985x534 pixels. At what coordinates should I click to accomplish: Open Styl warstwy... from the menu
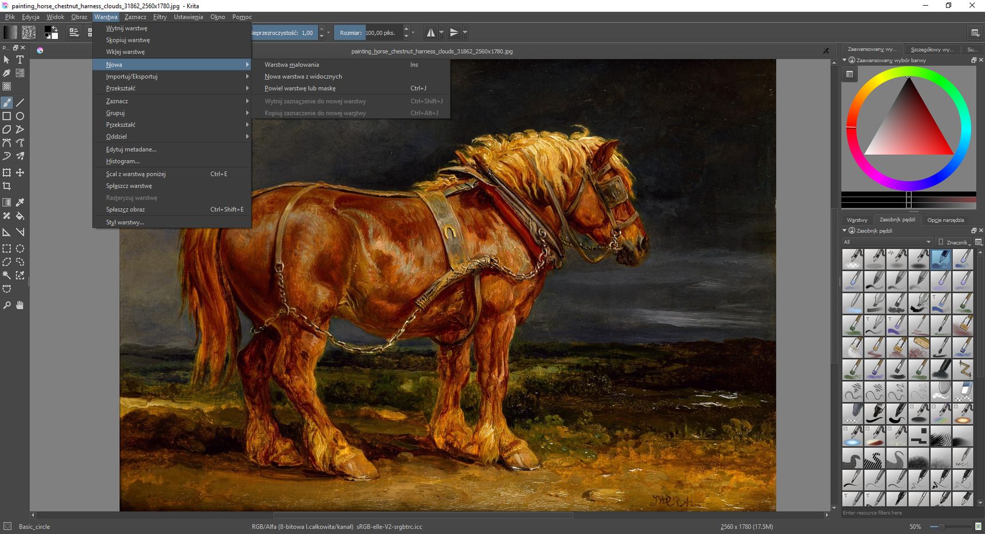172,222
